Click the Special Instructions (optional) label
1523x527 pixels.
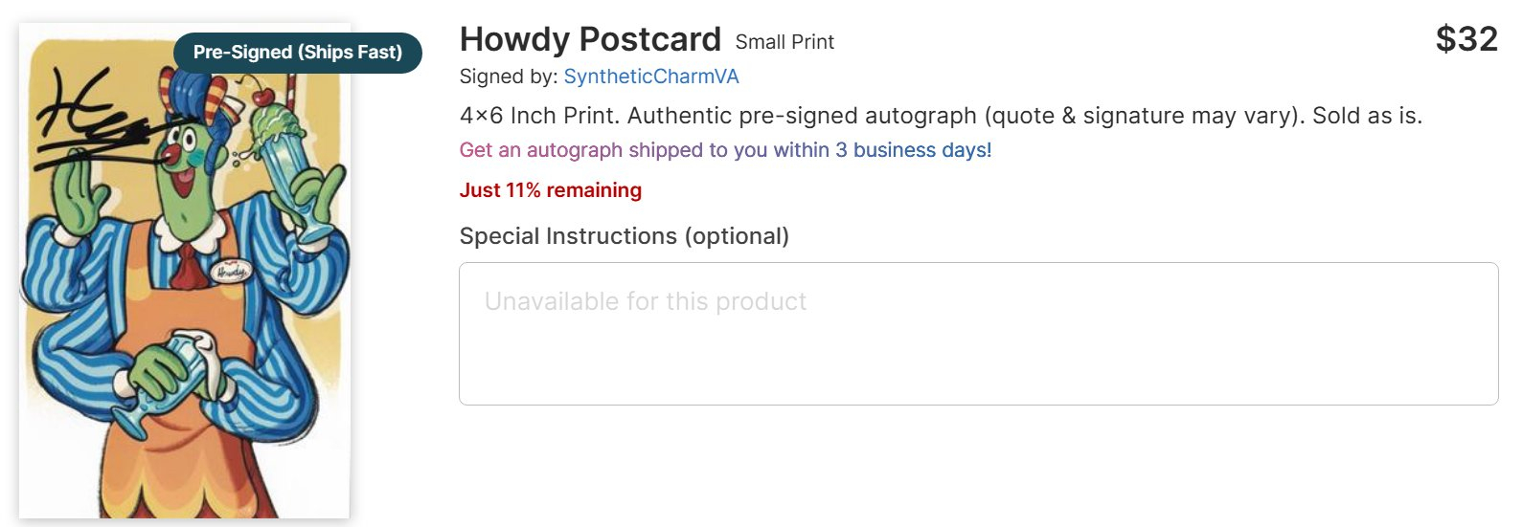[x=624, y=236]
